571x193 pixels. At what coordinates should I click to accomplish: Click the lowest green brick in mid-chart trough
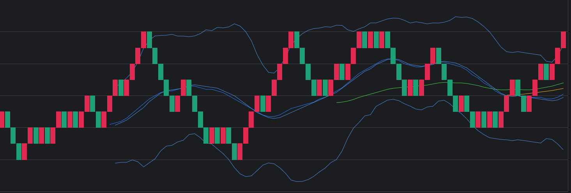(x=234, y=151)
